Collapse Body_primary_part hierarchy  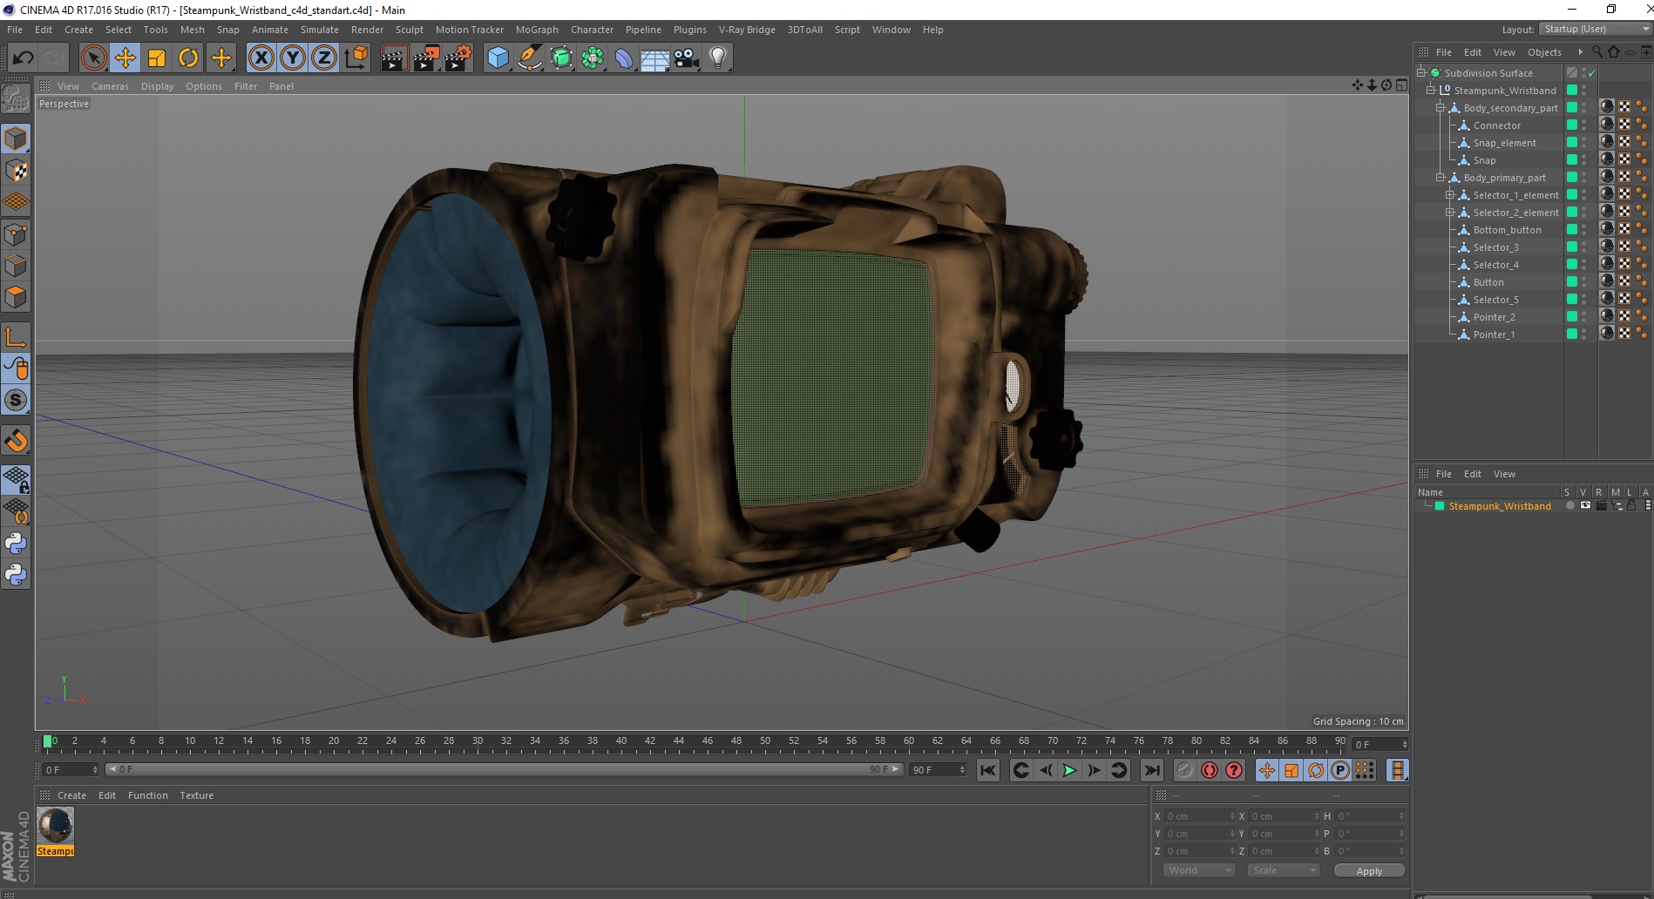(1440, 177)
